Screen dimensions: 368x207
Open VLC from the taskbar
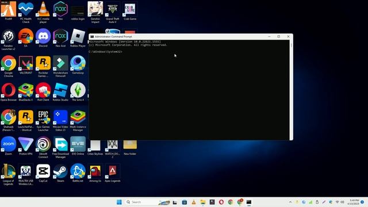point(194,202)
